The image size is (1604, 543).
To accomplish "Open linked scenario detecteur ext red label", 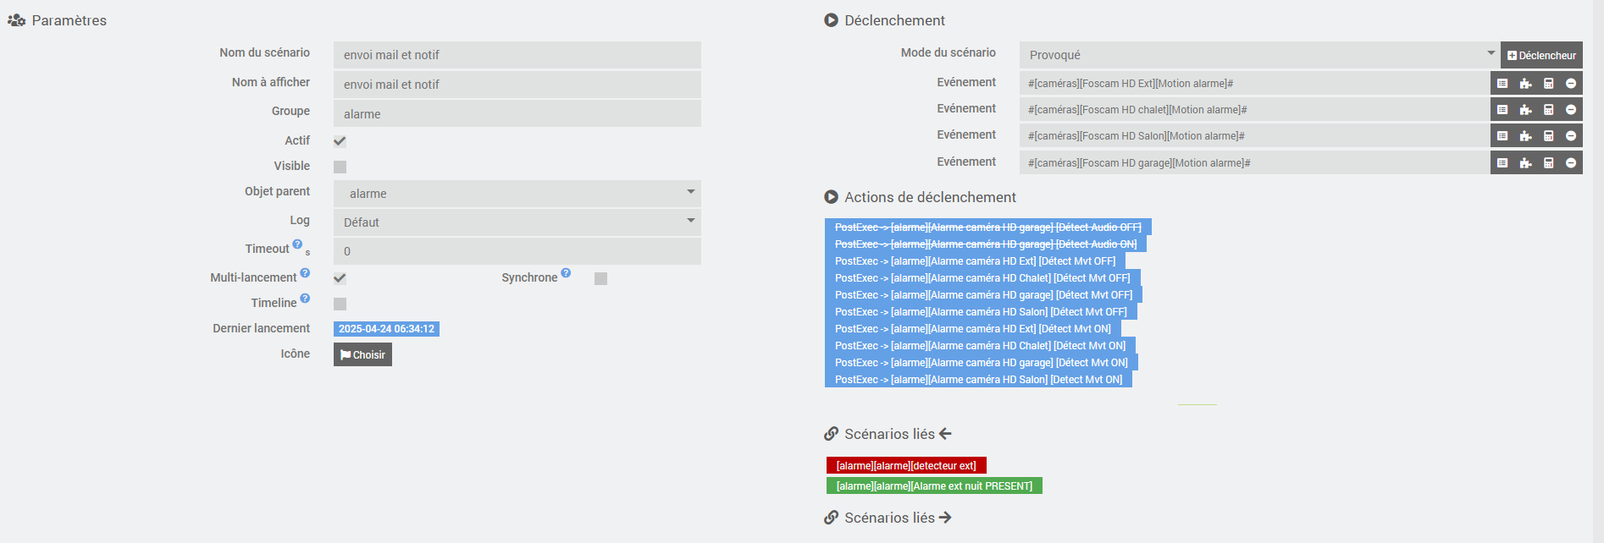I will pyautogui.click(x=906, y=465).
